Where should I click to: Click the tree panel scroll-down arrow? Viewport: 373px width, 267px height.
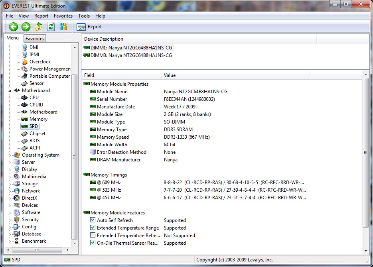(x=75, y=243)
